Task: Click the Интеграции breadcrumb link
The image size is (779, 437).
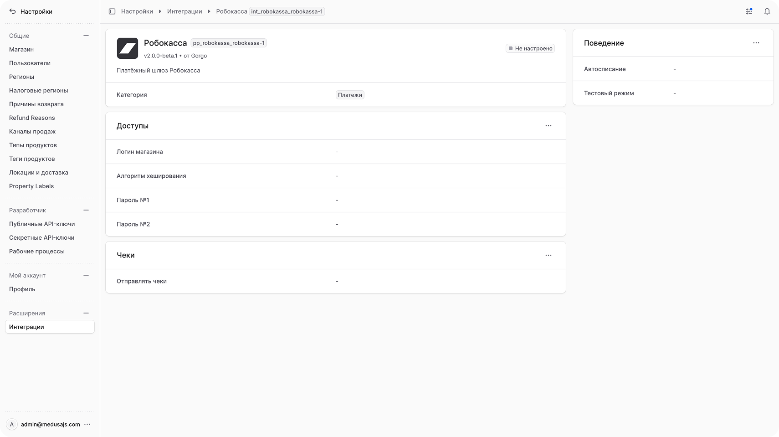Action: [184, 11]
